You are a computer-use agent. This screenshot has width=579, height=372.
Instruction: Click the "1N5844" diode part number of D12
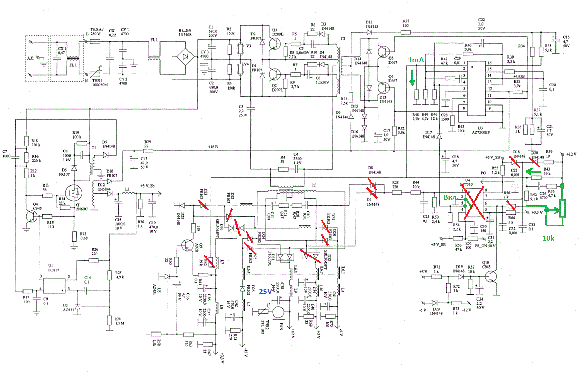(x=104, y=189)
